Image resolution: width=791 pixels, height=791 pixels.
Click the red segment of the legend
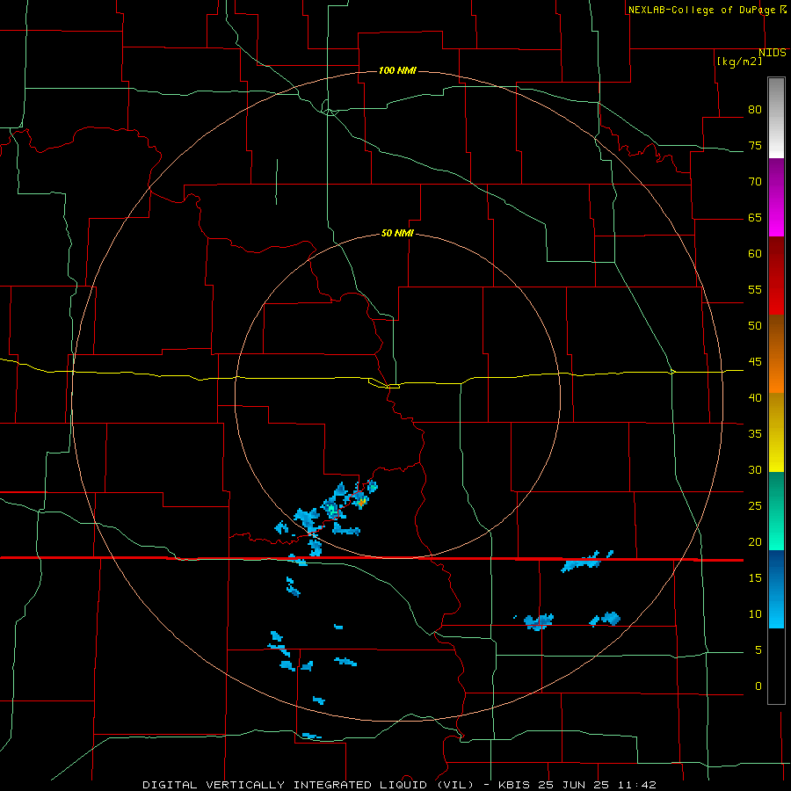[776, 276]
